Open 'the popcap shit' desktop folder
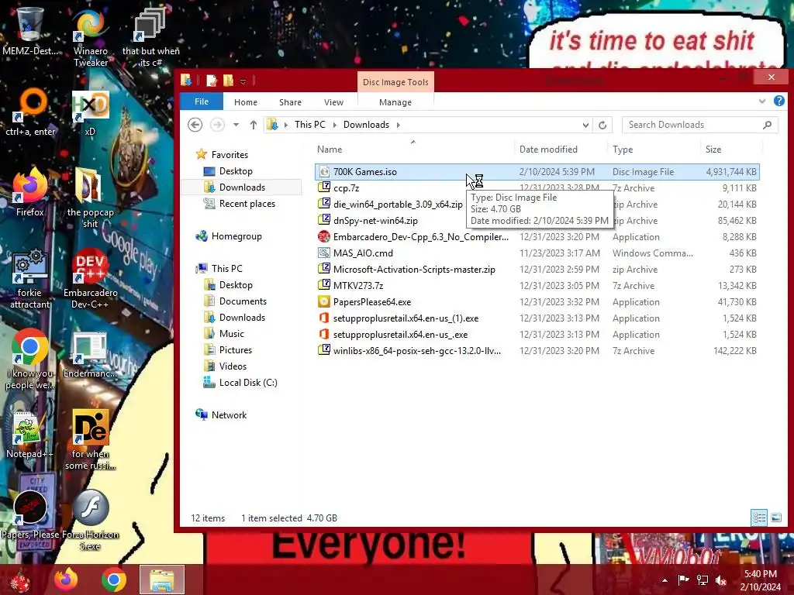The image size is (794, 595). pos(90,198)
